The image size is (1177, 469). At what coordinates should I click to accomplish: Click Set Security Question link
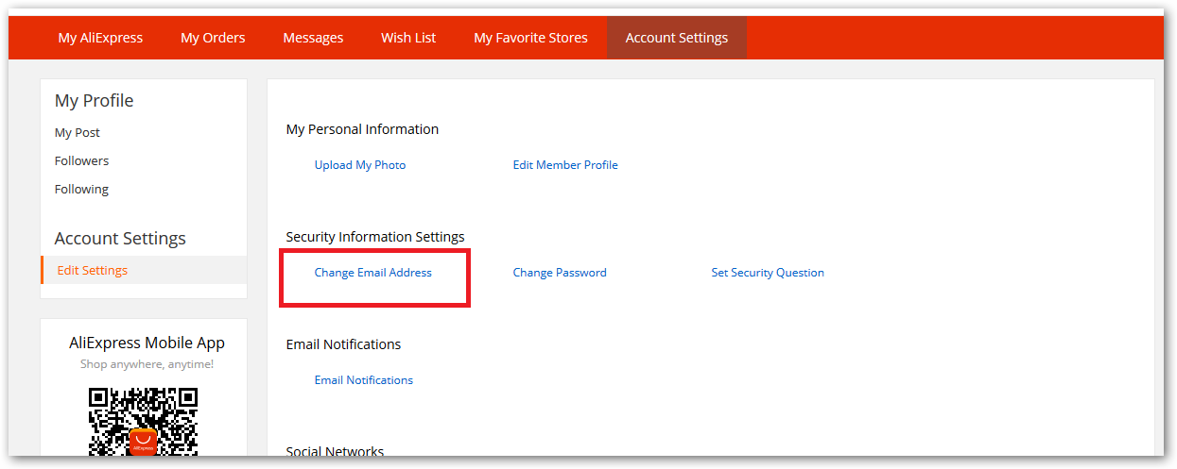[768, 273]
